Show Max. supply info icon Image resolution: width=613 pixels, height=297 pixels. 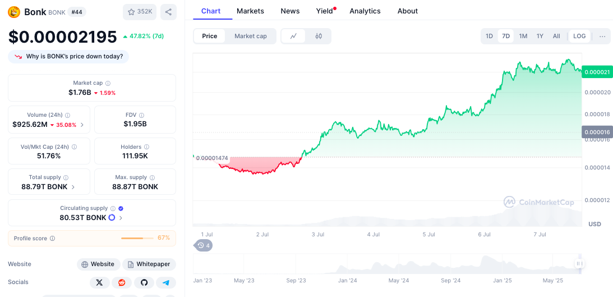pyautogui.click(x=152, y=177)
